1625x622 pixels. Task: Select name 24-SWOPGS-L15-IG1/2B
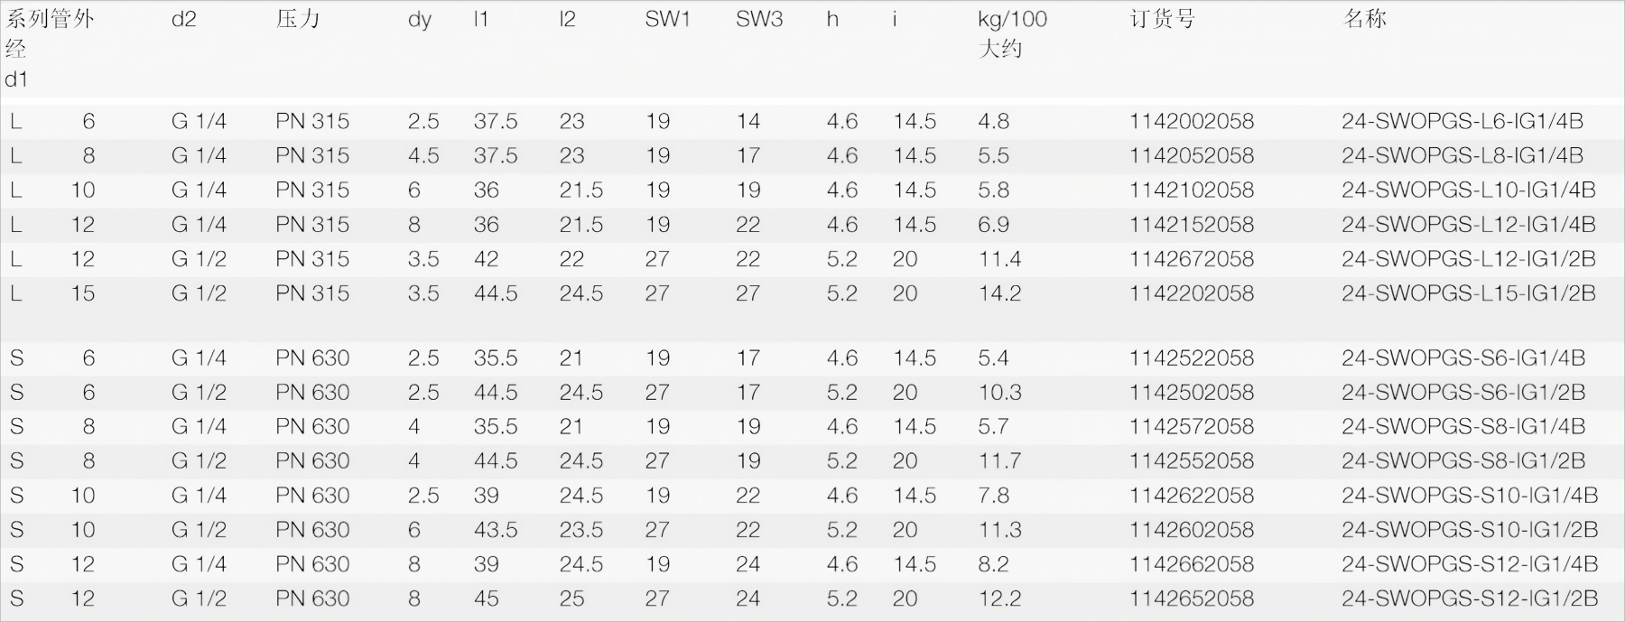(x=1468, y=293)
